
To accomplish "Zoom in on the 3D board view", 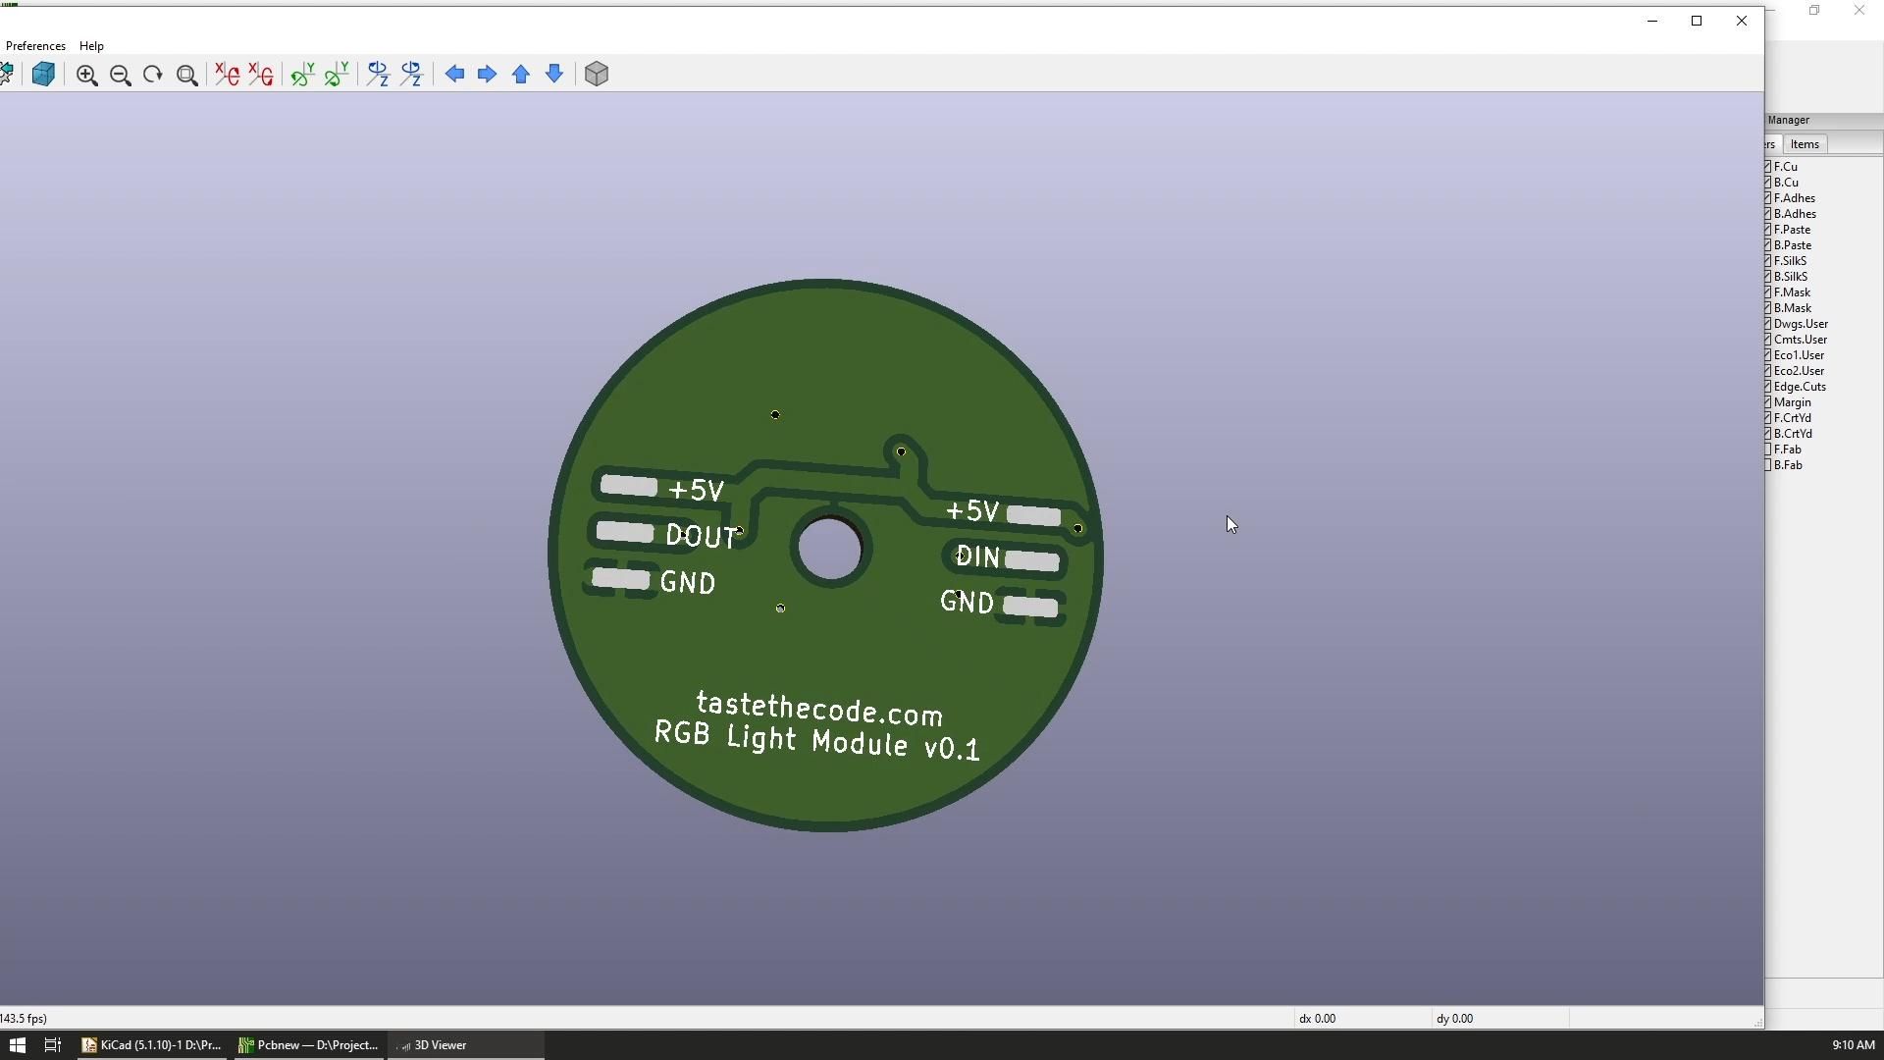I will pyautogui.click(x=86, y=75).
